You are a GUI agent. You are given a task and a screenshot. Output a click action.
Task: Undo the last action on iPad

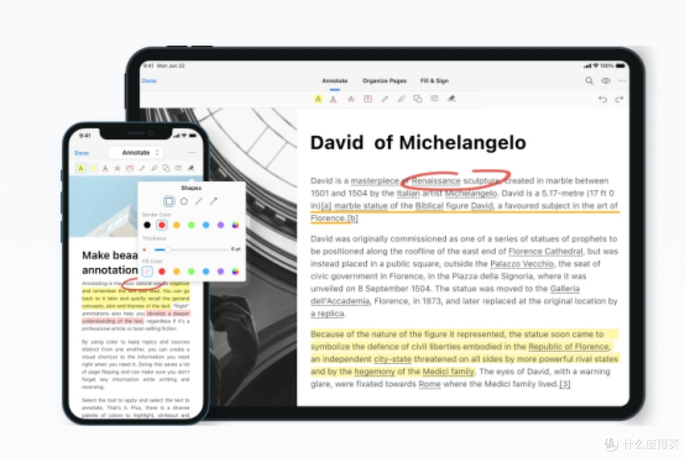pos(603,99)
